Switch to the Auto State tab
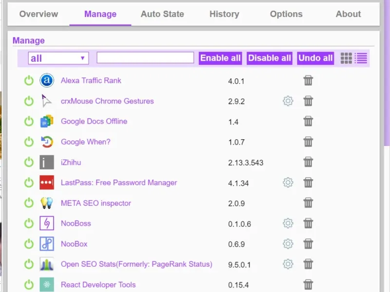Viewport: 390px width, 292px height. tap(162, 14)
